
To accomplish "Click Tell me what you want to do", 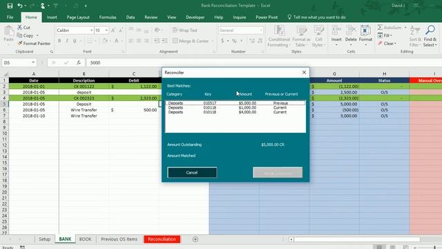I will (316, 17).
